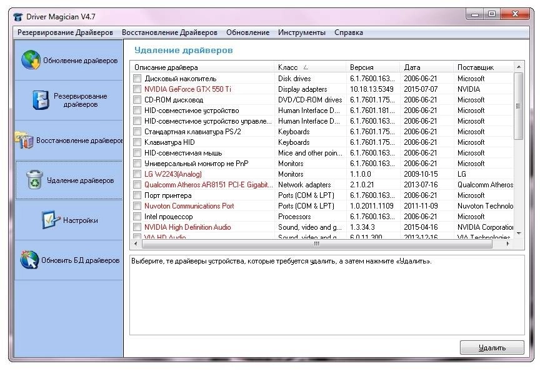Check Intel процессор checkbox
The image size is (545, 374).
coord(137,217)
